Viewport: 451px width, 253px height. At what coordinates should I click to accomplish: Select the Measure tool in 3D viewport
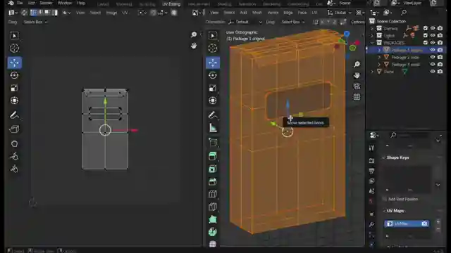click(213, 128)
